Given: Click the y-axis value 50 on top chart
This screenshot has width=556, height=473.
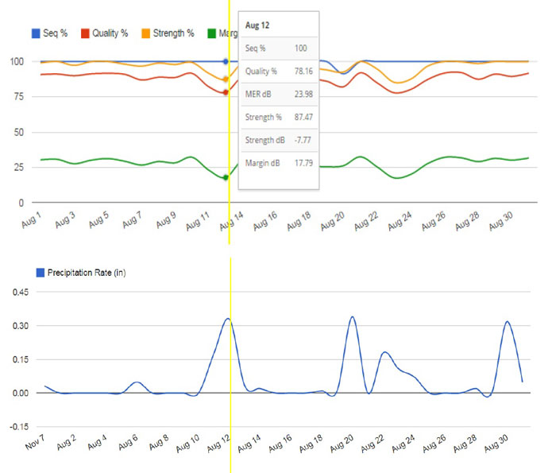Looking at the screenshot, I should pos(19,132).
